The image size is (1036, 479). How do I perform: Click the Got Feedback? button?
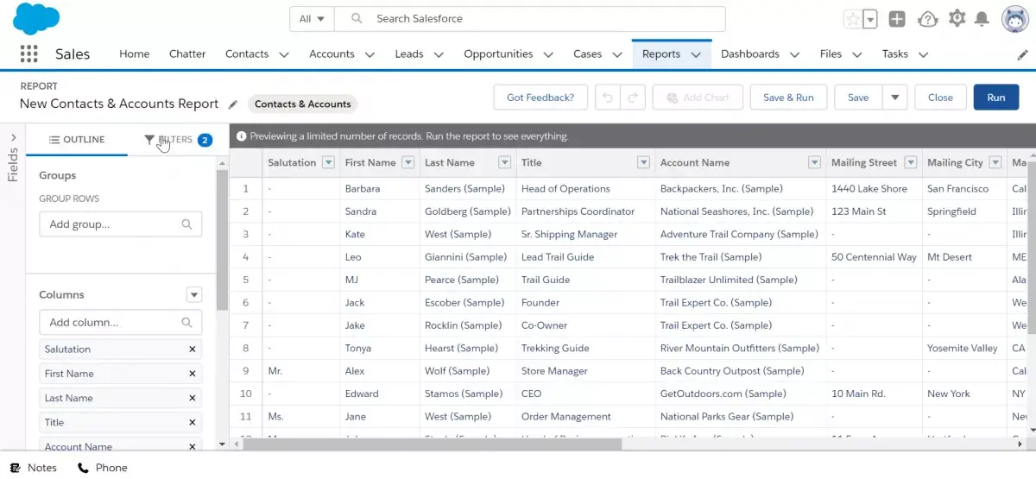coord(540,98)
